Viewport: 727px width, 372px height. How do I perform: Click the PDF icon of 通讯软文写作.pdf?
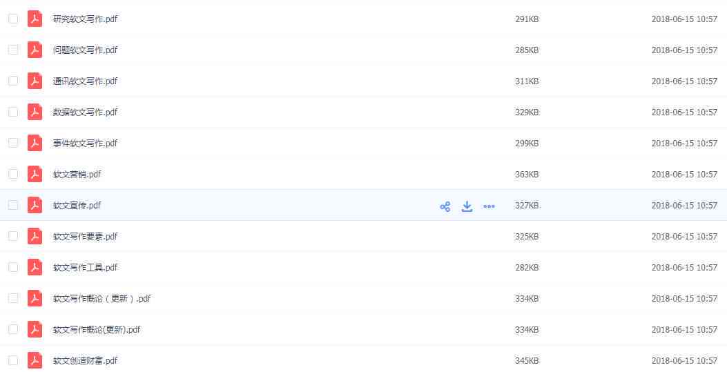35,81
